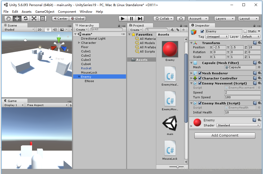The height and width of the screenshot is (174, 263).
Task: Collapse Enemy in Hierarchy
Action: pyautogui.click(x=79, y=77)
